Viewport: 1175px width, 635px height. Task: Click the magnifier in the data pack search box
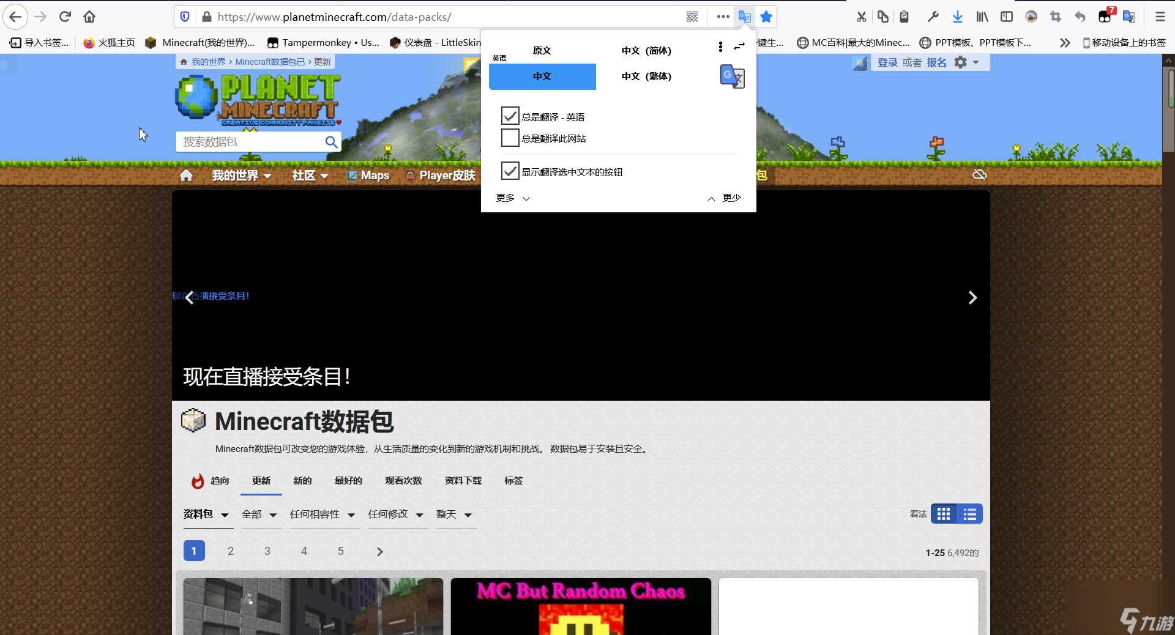[331, 141]
